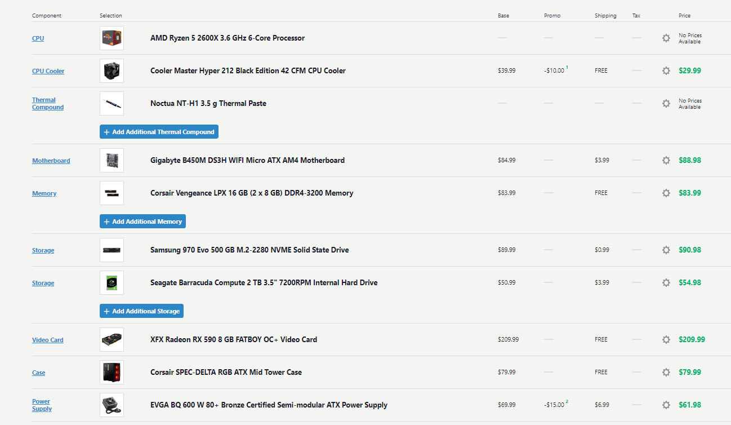Click the $61.98 power supply price
This screenshot has width=731, height=425.
[690, 405]
